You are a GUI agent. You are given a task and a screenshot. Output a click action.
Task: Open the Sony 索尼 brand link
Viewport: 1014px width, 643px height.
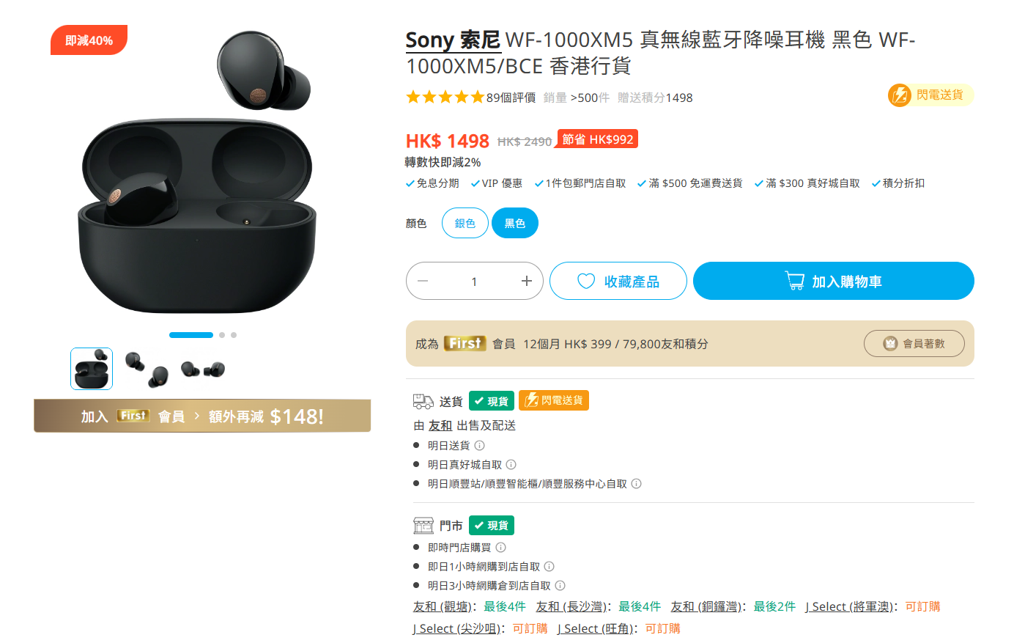(453, 40)
